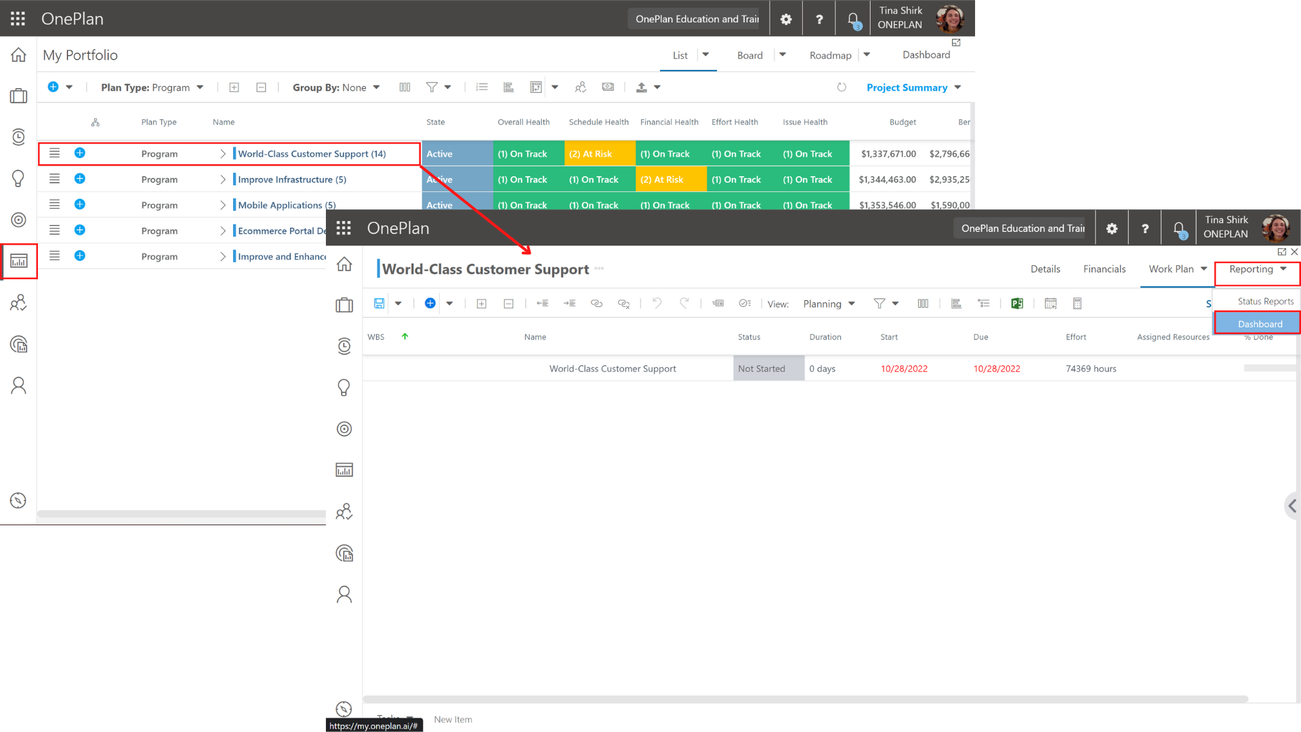Open the Mobile Applications (5) program link
This screenshot has width=1301, height=732.
click(x=287, y=205)
